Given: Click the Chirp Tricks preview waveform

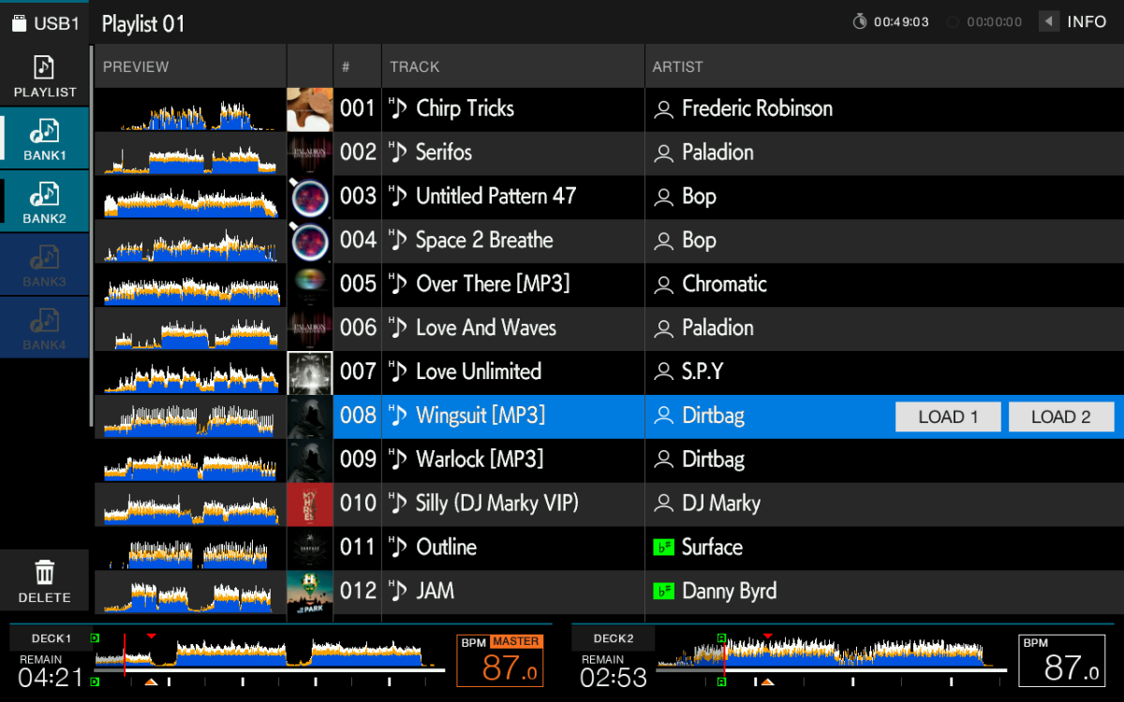Looking at the screenshot, I should pyautogui.click(x=190, y=112).
